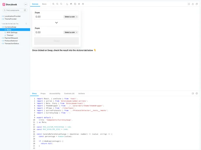Expand ThemeProvider in the sidebar
The image size is (201, 150).
tap(11, 19)
